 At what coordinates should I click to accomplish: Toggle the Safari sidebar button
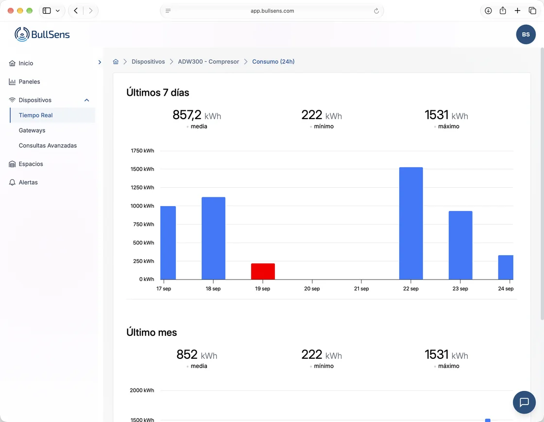pos(47,11)
